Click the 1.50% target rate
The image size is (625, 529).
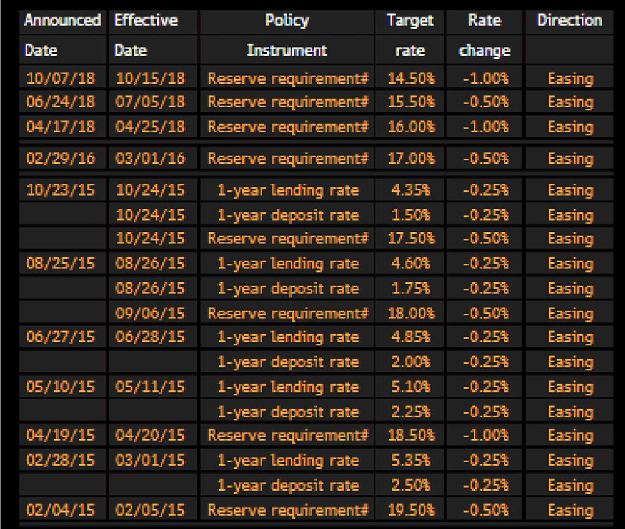pyautogui.click(x=411, y=215)
